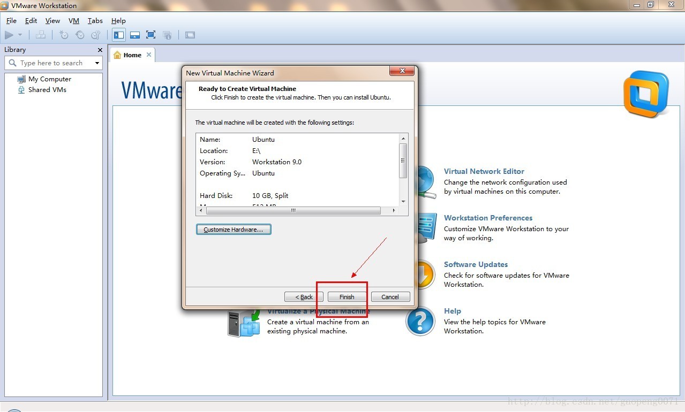Open the Workstation Preferences link

(x=488, y=218)
